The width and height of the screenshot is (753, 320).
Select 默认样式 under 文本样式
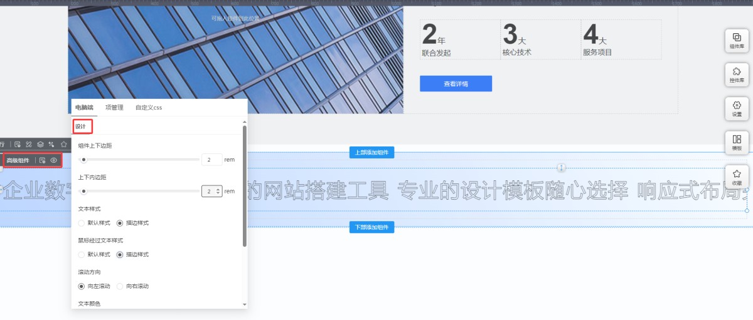(82, 223)
